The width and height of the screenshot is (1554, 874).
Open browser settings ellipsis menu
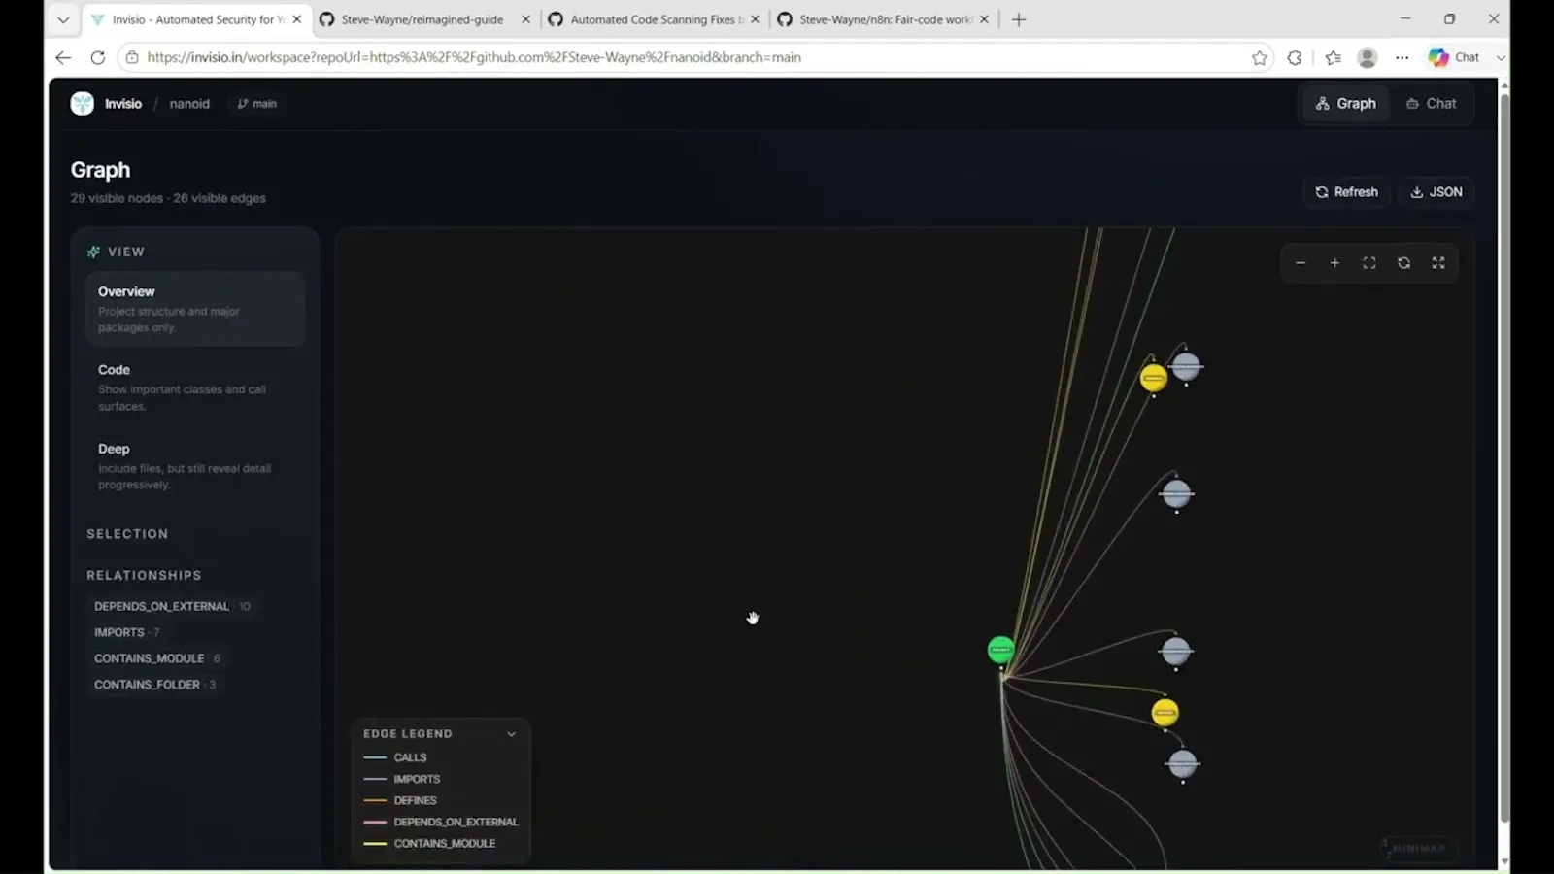point(1402,57)
